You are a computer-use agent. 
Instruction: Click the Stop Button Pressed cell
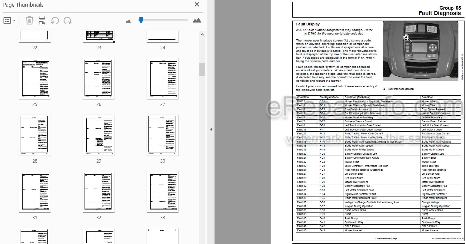(x=441, y=109)
